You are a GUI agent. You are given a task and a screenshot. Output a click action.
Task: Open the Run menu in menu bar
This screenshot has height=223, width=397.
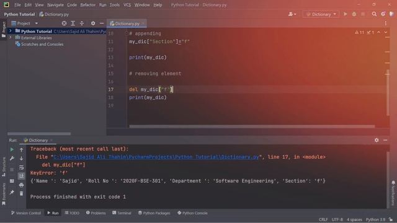pyautogui.click(x=102, y=5)
